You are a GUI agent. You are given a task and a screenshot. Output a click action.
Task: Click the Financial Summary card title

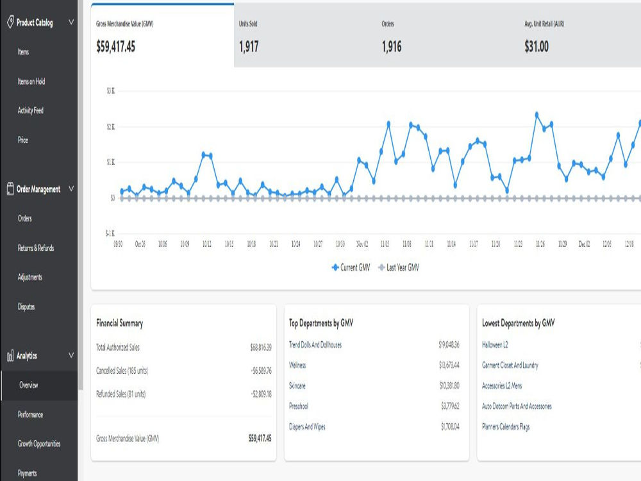120,323
